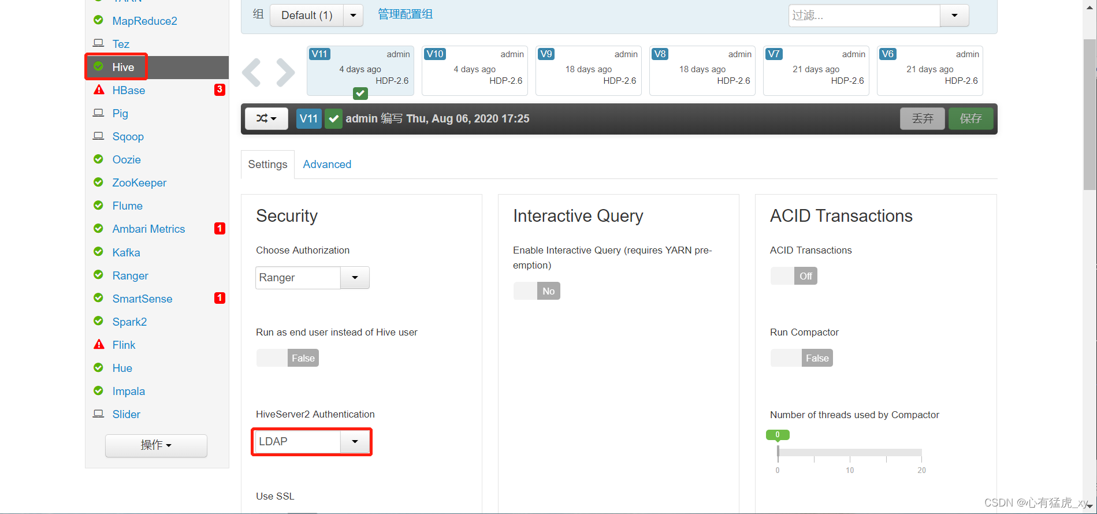Click MapReduce2 green status icon

click(x=98, y=20)
